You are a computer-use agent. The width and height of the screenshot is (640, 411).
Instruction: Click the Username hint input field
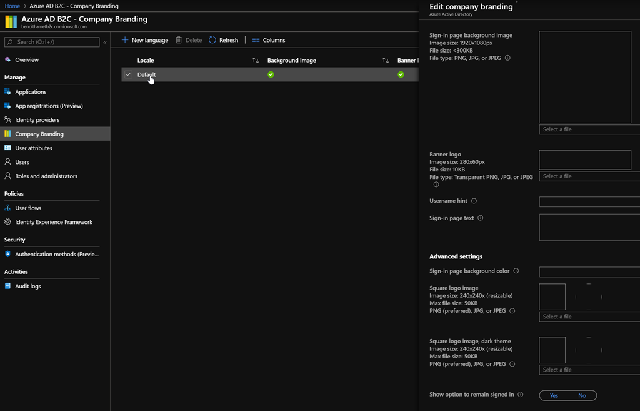589,201
